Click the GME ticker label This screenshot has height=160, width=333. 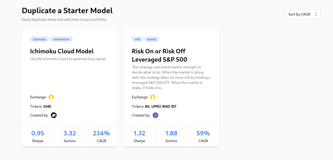pyautogui.click(x=47, y=106)
